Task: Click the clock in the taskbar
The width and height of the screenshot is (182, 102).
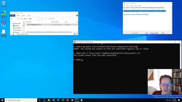Action: coord(174,100)
